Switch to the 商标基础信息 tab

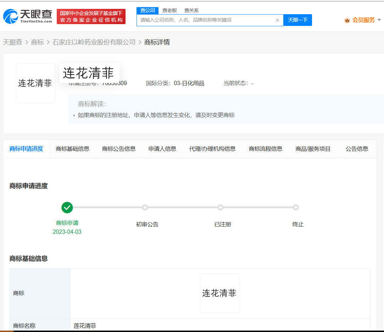(x=72, y=149)
